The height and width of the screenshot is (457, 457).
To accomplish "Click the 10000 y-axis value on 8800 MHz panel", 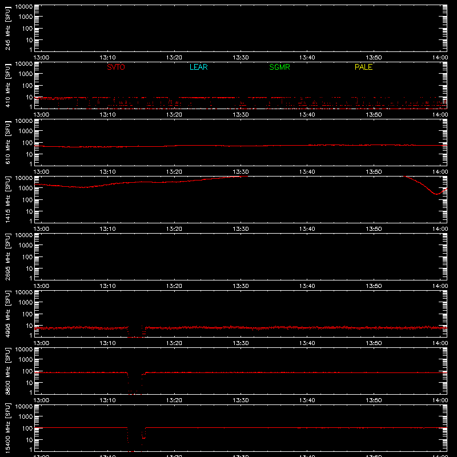I will click(x=23, y=350).
